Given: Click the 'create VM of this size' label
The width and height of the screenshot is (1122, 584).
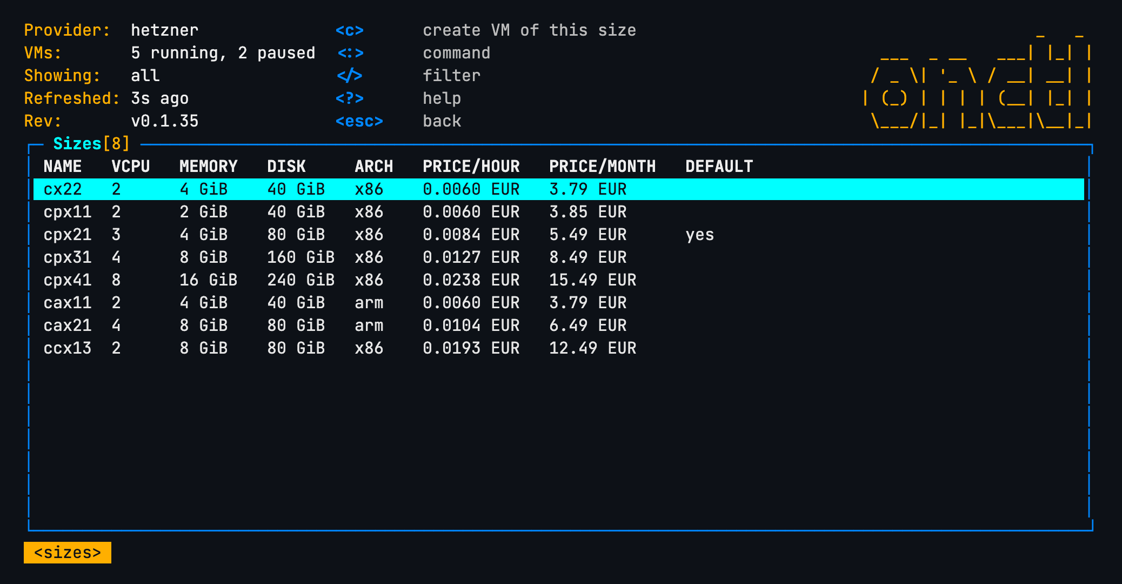Looking at the screenshot, I should 530,30.
